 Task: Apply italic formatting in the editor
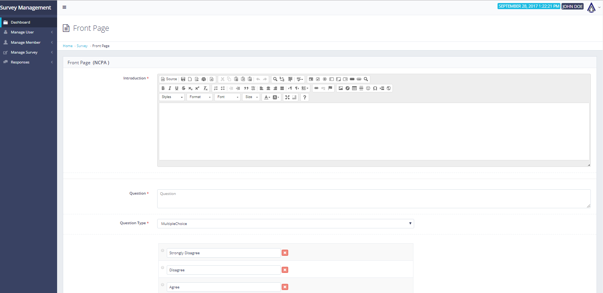[170, 88]
